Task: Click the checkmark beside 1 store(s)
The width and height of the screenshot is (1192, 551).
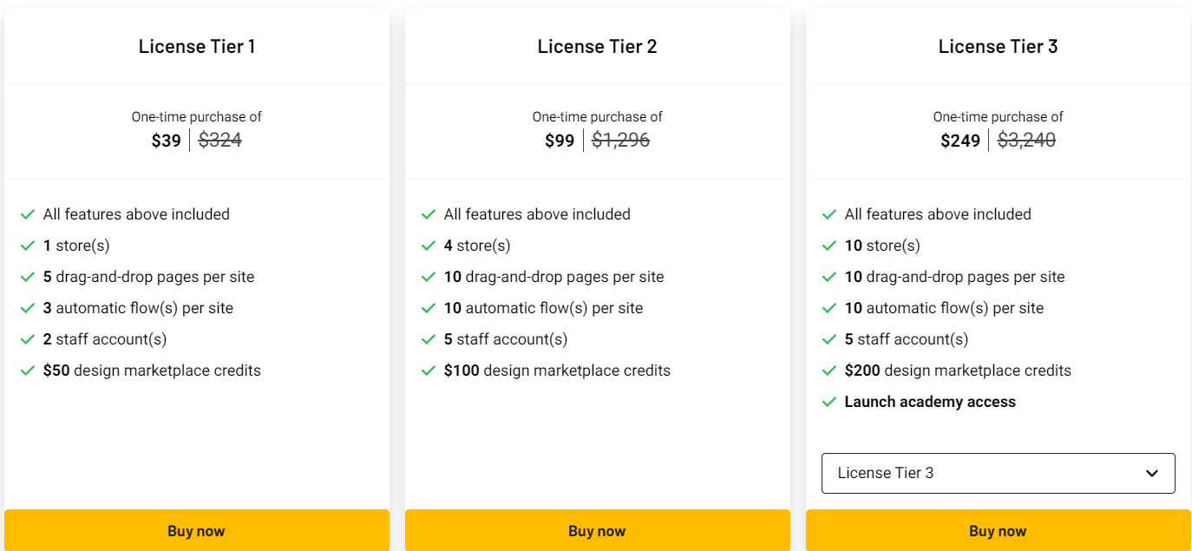Action: click(28, 245)
